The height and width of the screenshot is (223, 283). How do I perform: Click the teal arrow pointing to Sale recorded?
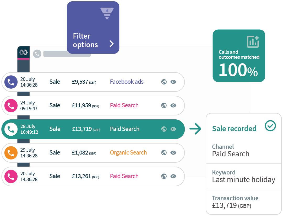point(195,129)
